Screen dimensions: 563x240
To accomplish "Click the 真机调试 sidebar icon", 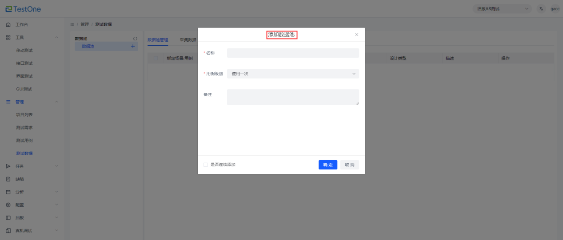I will point(8,231).
